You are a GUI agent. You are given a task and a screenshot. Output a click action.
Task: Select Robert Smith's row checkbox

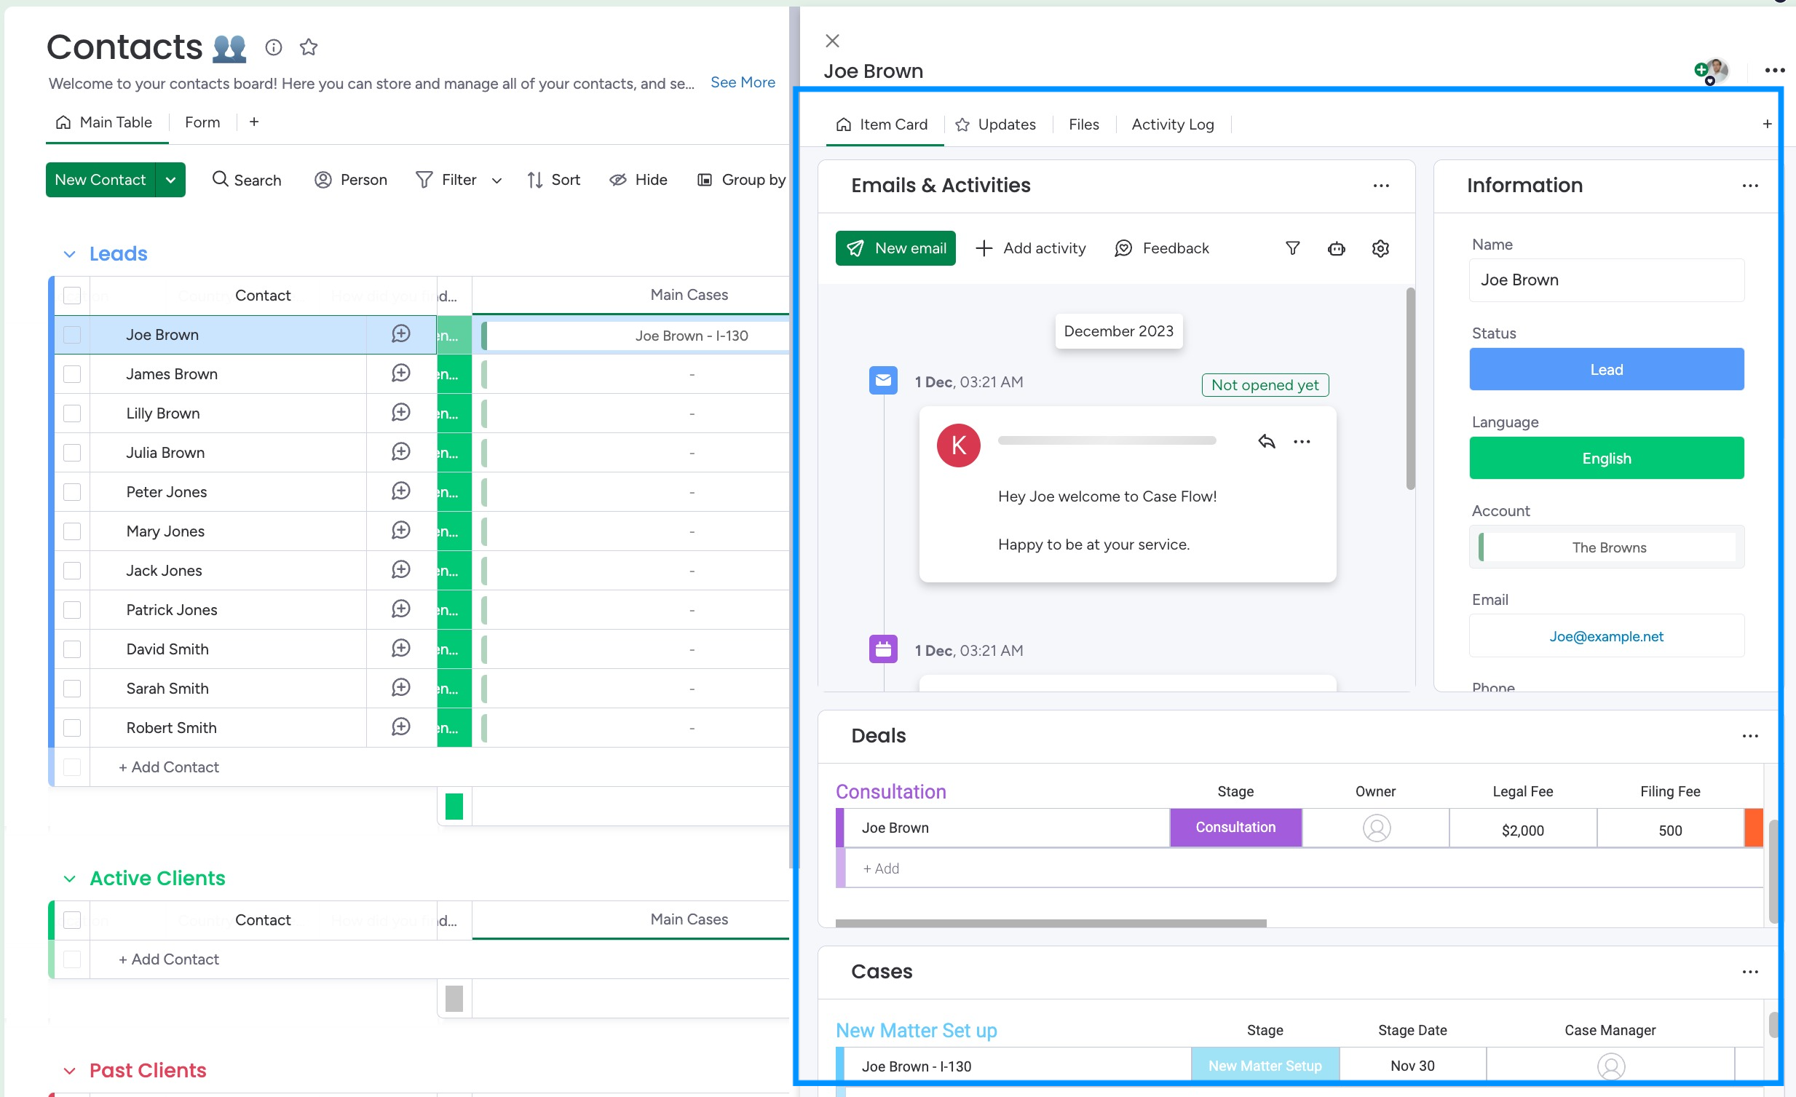click(72, 726)
